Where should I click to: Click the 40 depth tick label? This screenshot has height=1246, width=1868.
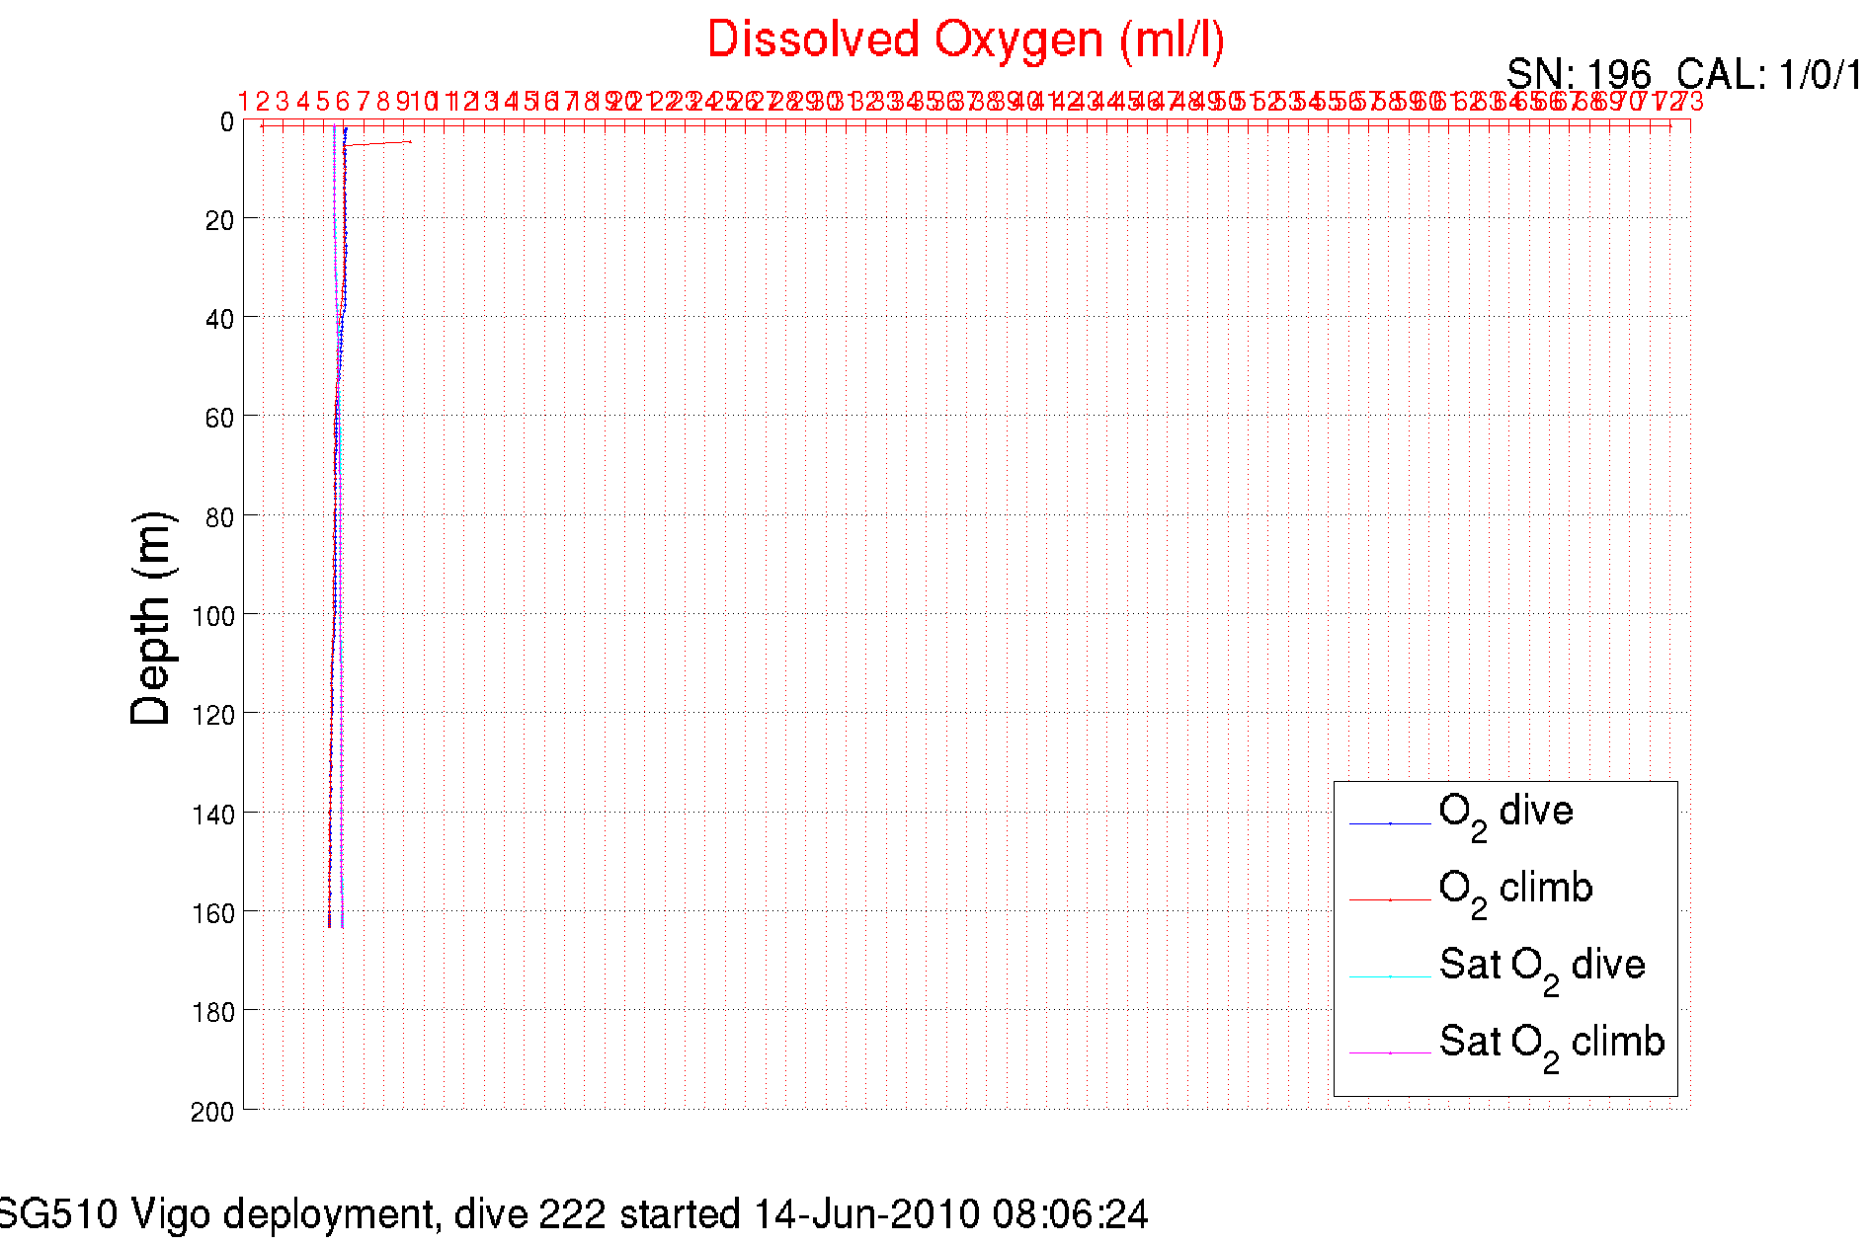point(219,319)
